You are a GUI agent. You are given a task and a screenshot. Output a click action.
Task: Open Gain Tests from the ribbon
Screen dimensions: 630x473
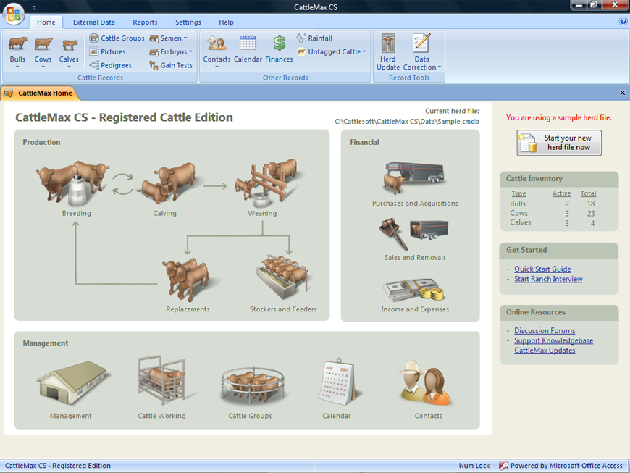[171, 65]
